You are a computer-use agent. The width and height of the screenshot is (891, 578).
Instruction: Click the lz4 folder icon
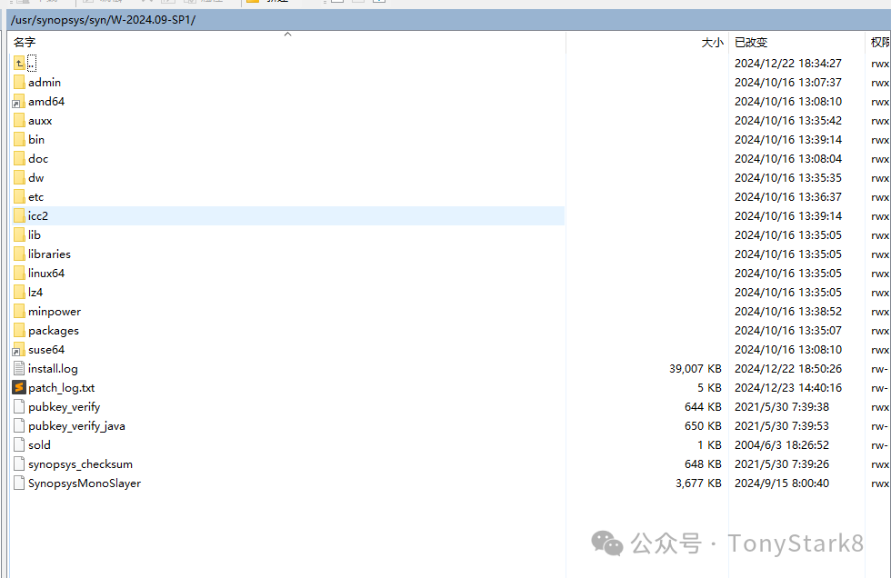[x=19, y=293]
